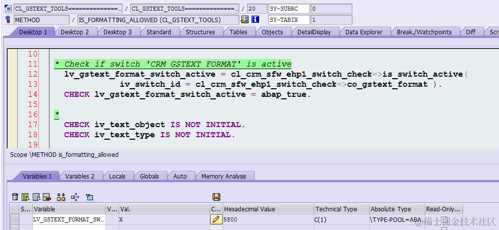Click the Technical Type column header
Viewport: 499px width, 230px height.
[x=342, y=209]
